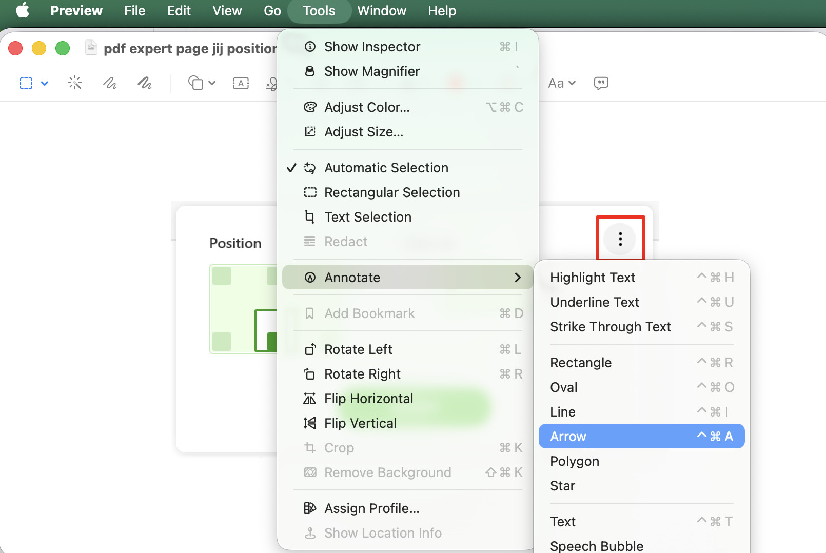Screen dimensions: 826x553
Task: Open the Text Style Aa dropdown
Action: (x=562, y=83)
